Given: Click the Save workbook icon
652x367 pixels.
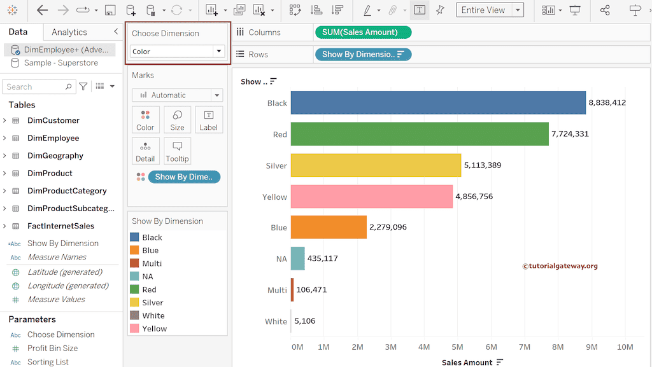Looking at the screenshot, I should pyautogui.click(x=110, y=10).
